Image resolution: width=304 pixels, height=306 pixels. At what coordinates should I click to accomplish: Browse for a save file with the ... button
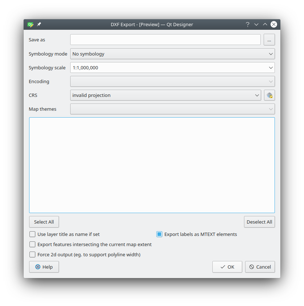(x=269, y=40)
